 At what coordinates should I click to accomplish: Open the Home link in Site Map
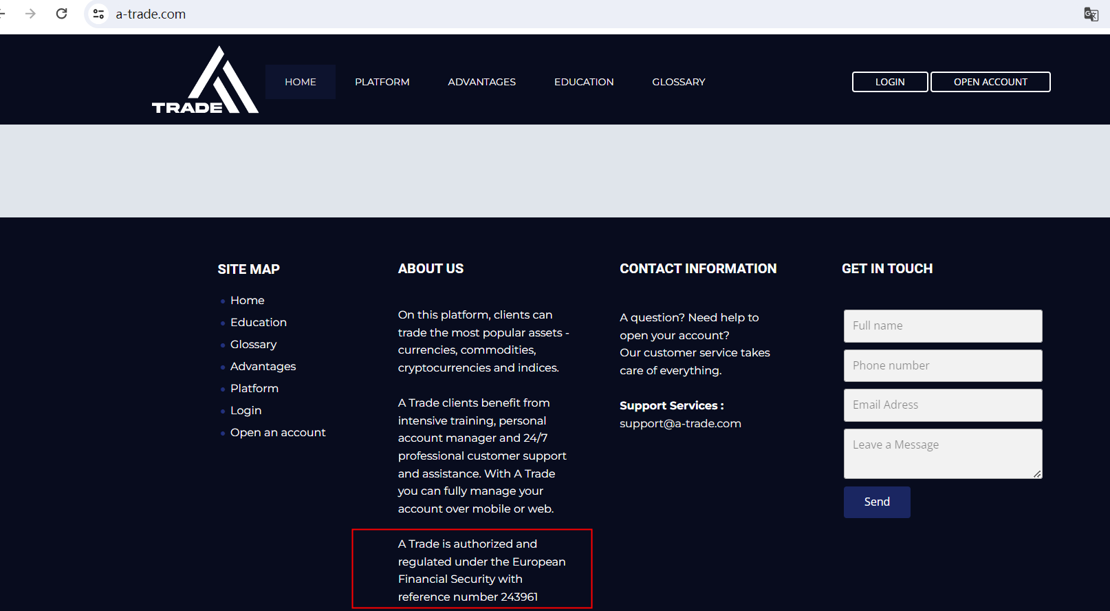(248, 301)
